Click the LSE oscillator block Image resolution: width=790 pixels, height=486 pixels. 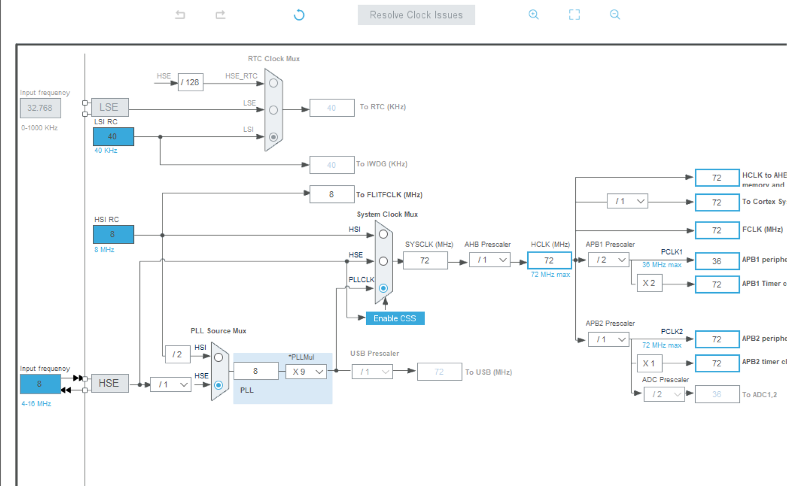point(110,107)
